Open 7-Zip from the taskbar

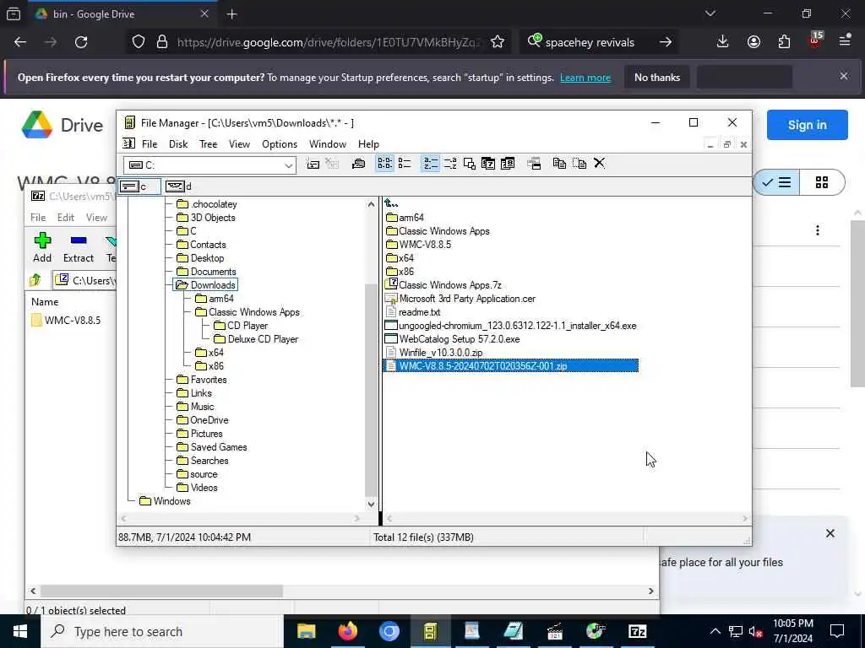[x=637, y=631]
